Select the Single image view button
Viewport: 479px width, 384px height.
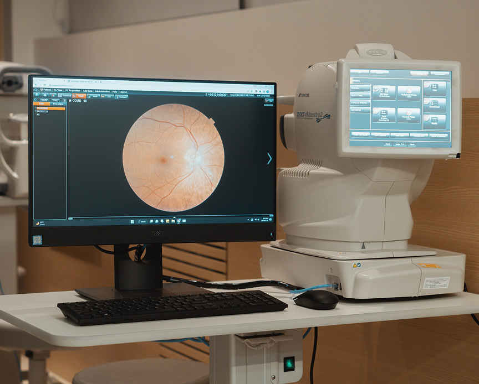(x=81, y=96)
